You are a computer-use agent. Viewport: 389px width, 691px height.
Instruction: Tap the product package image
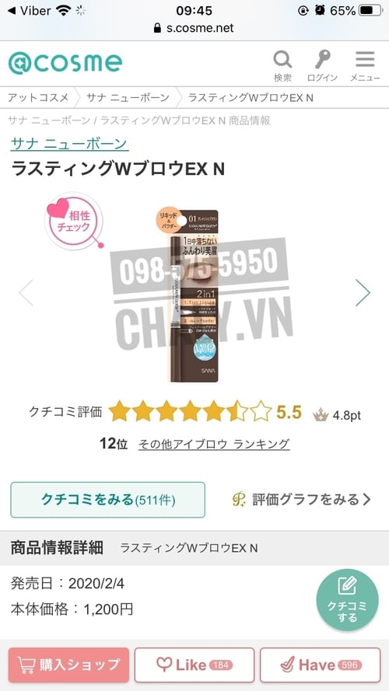click(x=194, y=295)
